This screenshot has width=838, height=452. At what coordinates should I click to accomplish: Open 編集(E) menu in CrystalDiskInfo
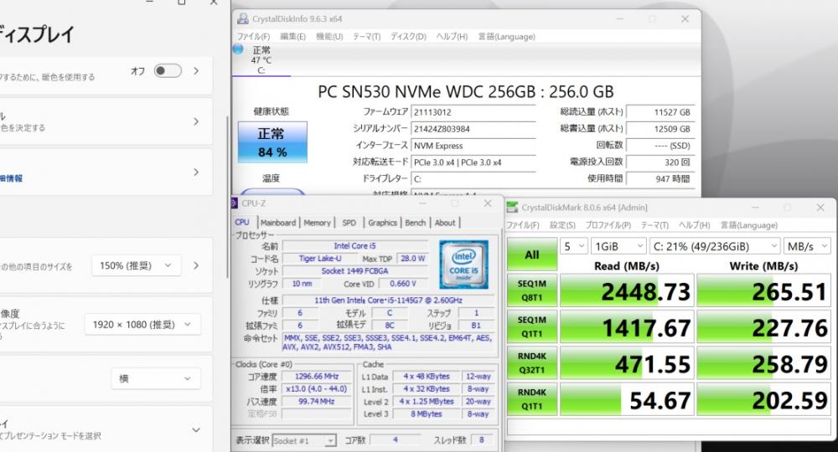tap(292, 36)
